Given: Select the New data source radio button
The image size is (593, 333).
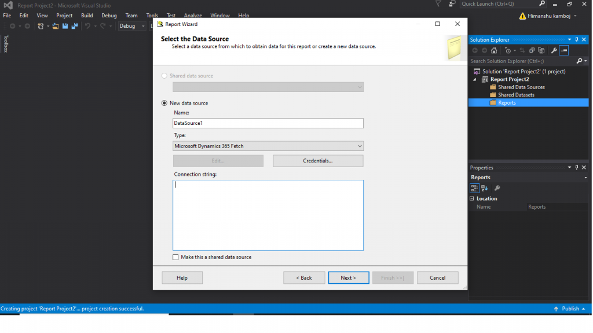Looking at the screenshot, I should point(164,103).
